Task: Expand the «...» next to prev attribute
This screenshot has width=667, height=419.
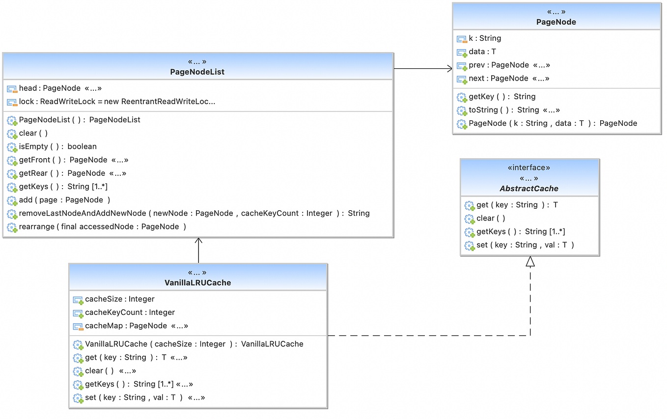Action: coord(541,65)
